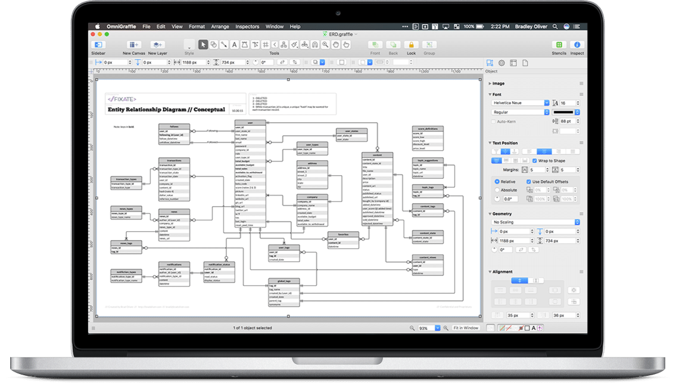
Task: Uncheck Use Default Offsets
Action: pos(528,182)
